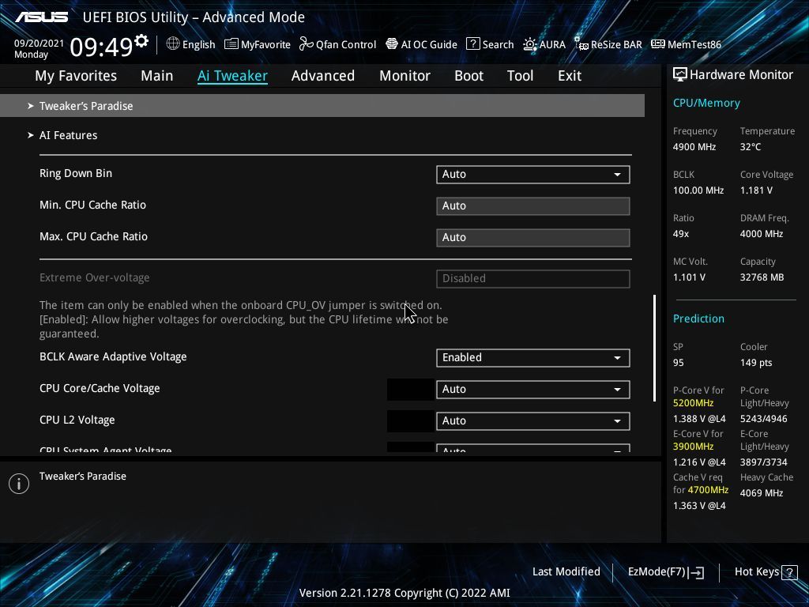The height and width of the screenshot is (607, 809).
Task: Open Ring Down Bin dropdown
Action: pyautogui.click(x=533, y=175)
